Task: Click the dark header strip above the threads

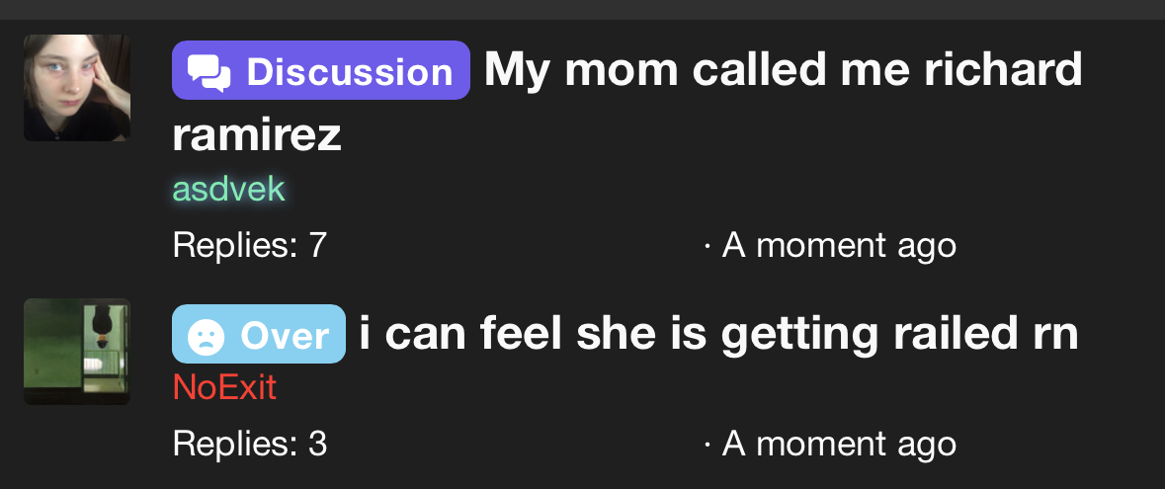Action: click(582, 9)
